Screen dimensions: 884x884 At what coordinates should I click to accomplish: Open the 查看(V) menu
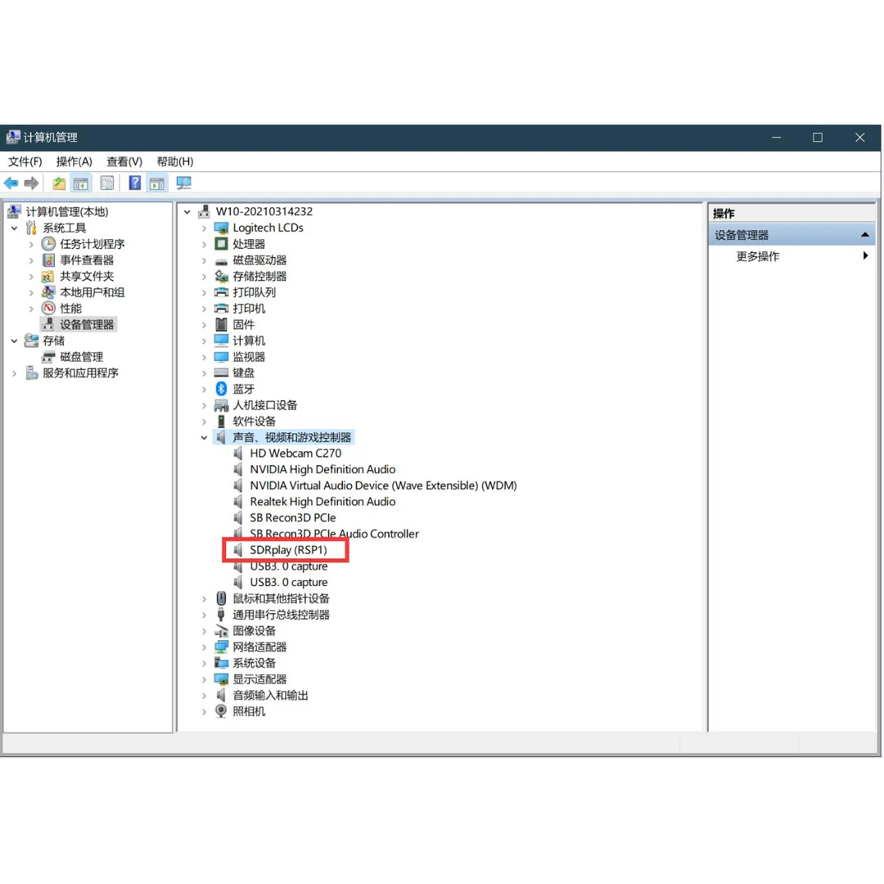(x=124, y=162)
